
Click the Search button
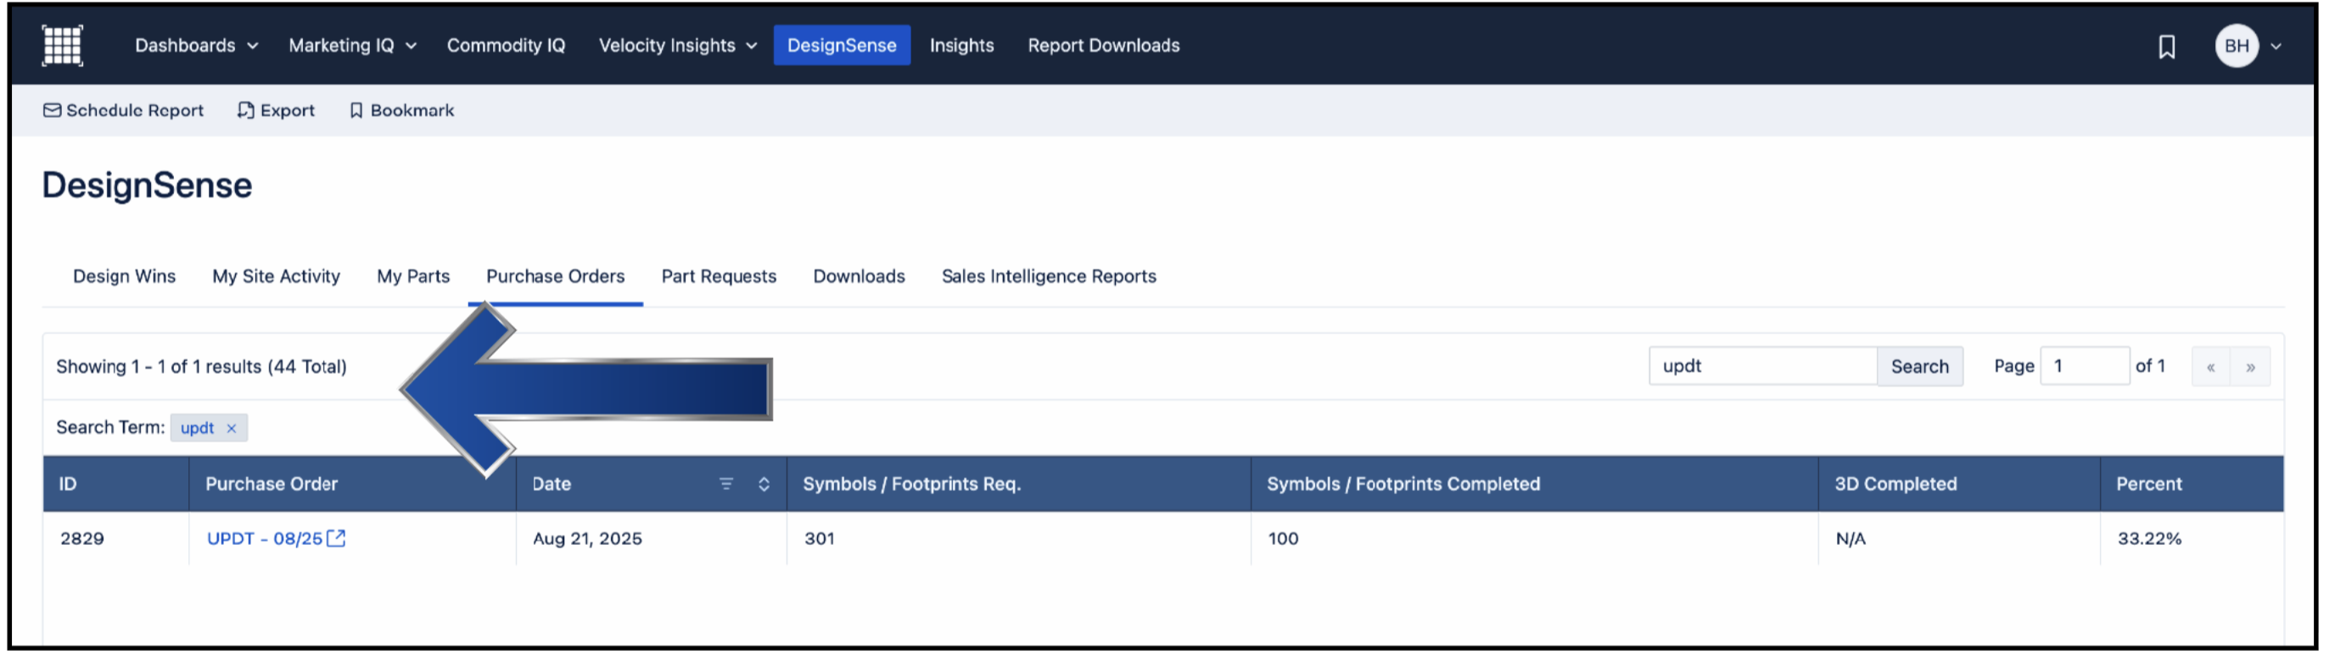(1920, 366)
